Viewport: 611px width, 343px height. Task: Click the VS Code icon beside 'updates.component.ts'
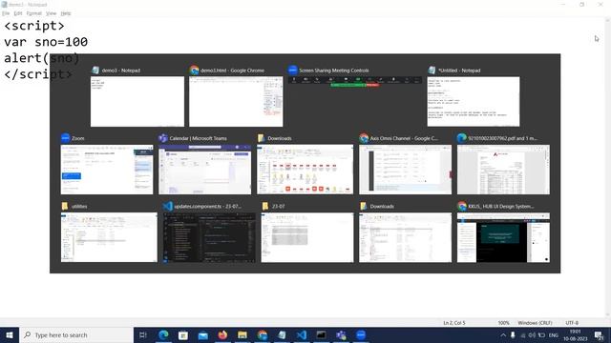pos(168,206)
